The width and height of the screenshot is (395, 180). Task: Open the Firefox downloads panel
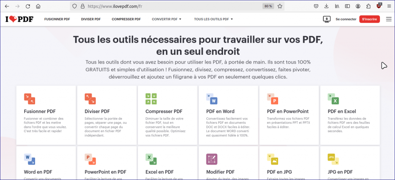[x=326, y=6]
